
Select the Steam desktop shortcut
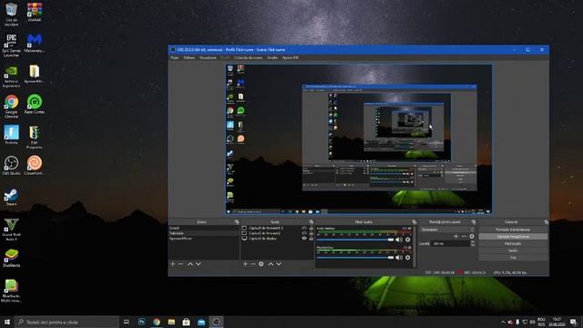pyautogui.click(x=11, y=197)
